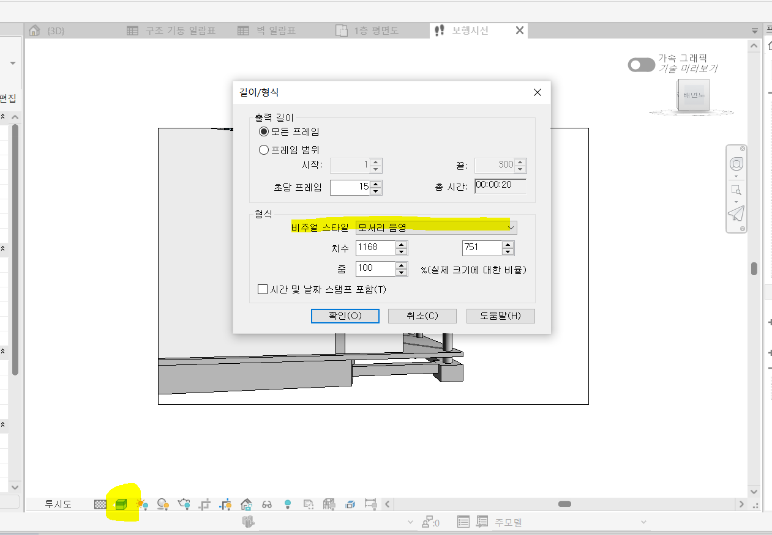The height and width of the screenshot is (535, 772).
Task: Open the teapot Rendering dialog icon
Action: pos(184,504)
